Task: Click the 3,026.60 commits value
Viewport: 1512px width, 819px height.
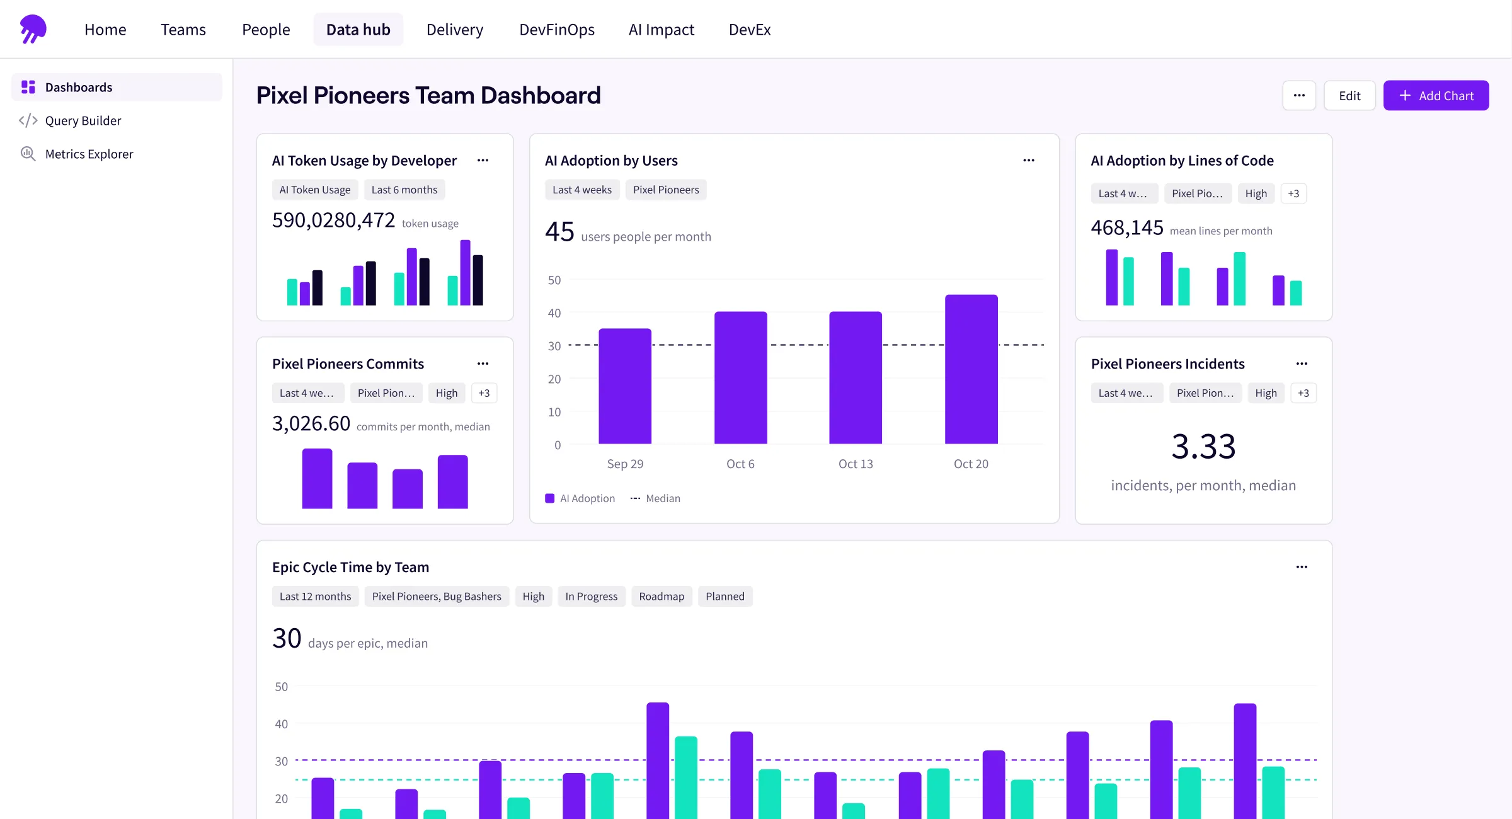Action: [311, 423]
